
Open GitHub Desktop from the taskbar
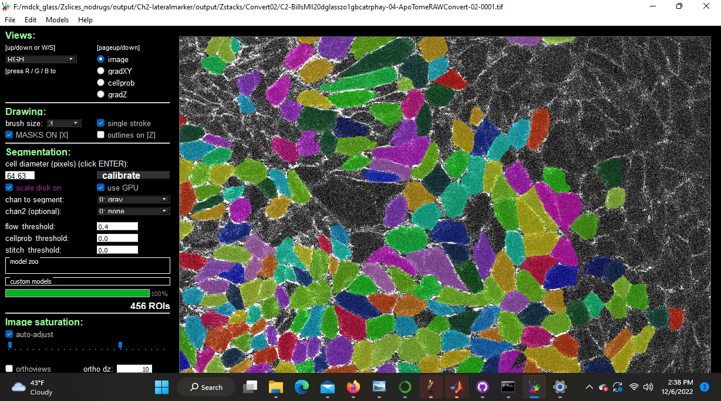(482, 387)
